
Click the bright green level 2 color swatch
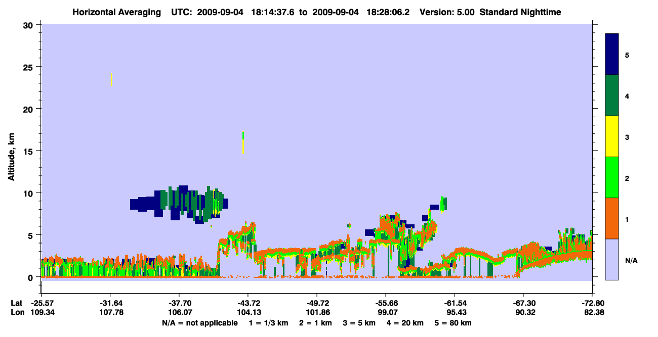point(612,177)
